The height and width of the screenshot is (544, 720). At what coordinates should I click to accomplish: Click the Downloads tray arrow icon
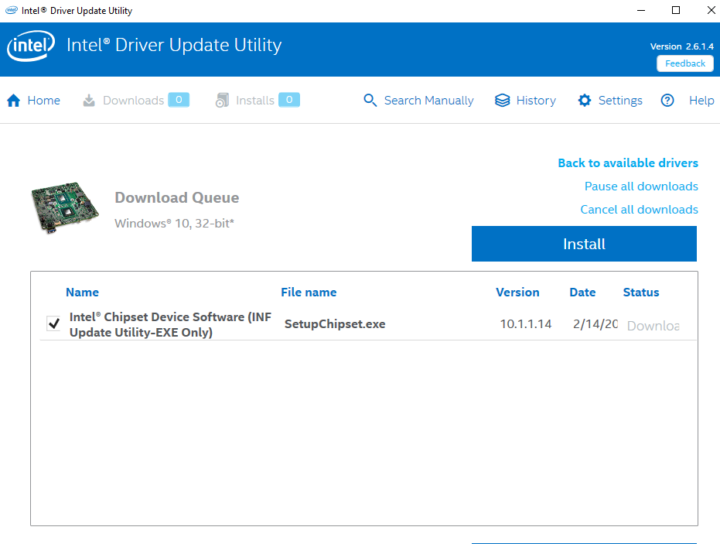click(89, 100)
